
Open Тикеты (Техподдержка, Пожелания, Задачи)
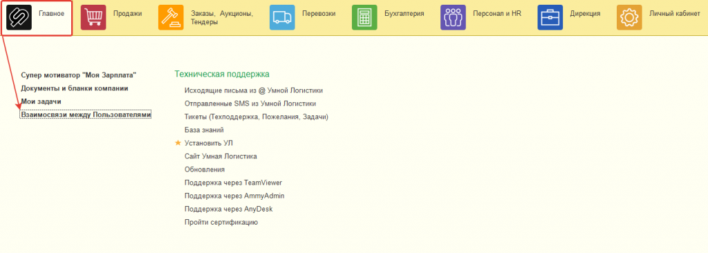256,117
